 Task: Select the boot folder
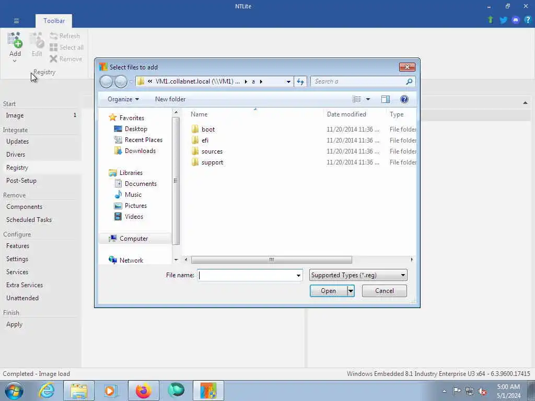[x=208, y=129]
